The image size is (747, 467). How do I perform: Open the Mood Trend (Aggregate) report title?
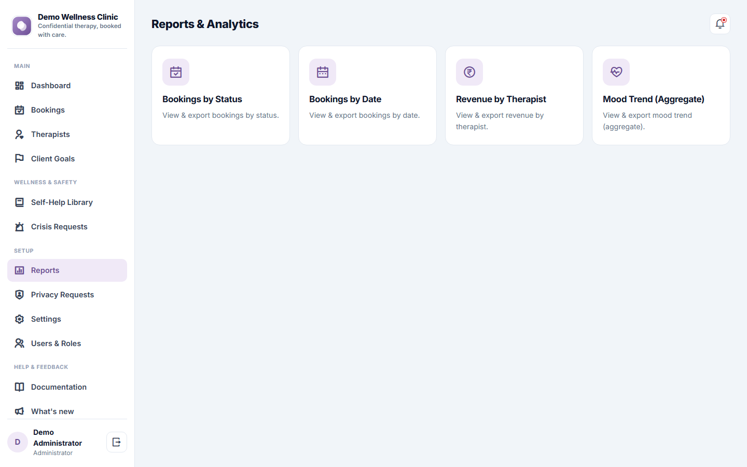(x=654, y=99)
